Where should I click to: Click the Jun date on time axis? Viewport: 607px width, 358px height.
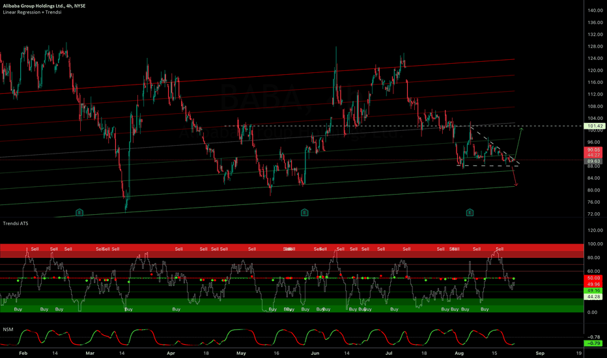tap(315, 353)
